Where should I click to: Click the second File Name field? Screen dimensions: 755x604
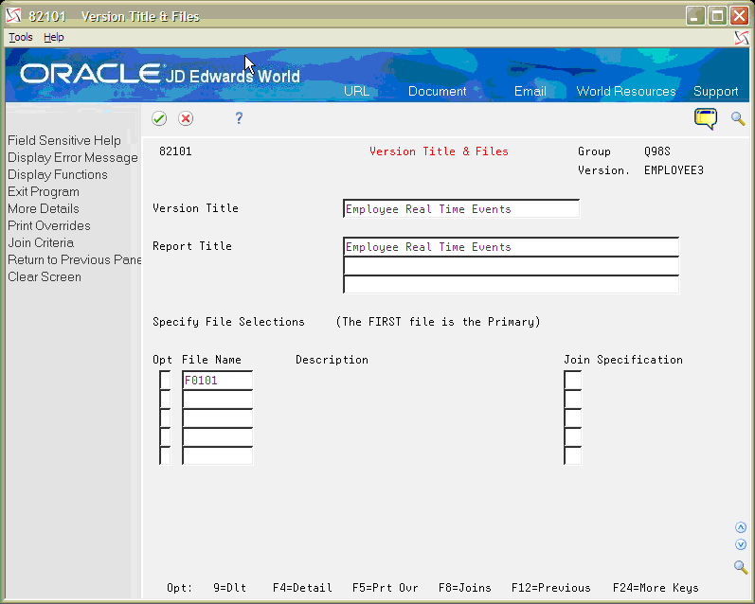218,400
